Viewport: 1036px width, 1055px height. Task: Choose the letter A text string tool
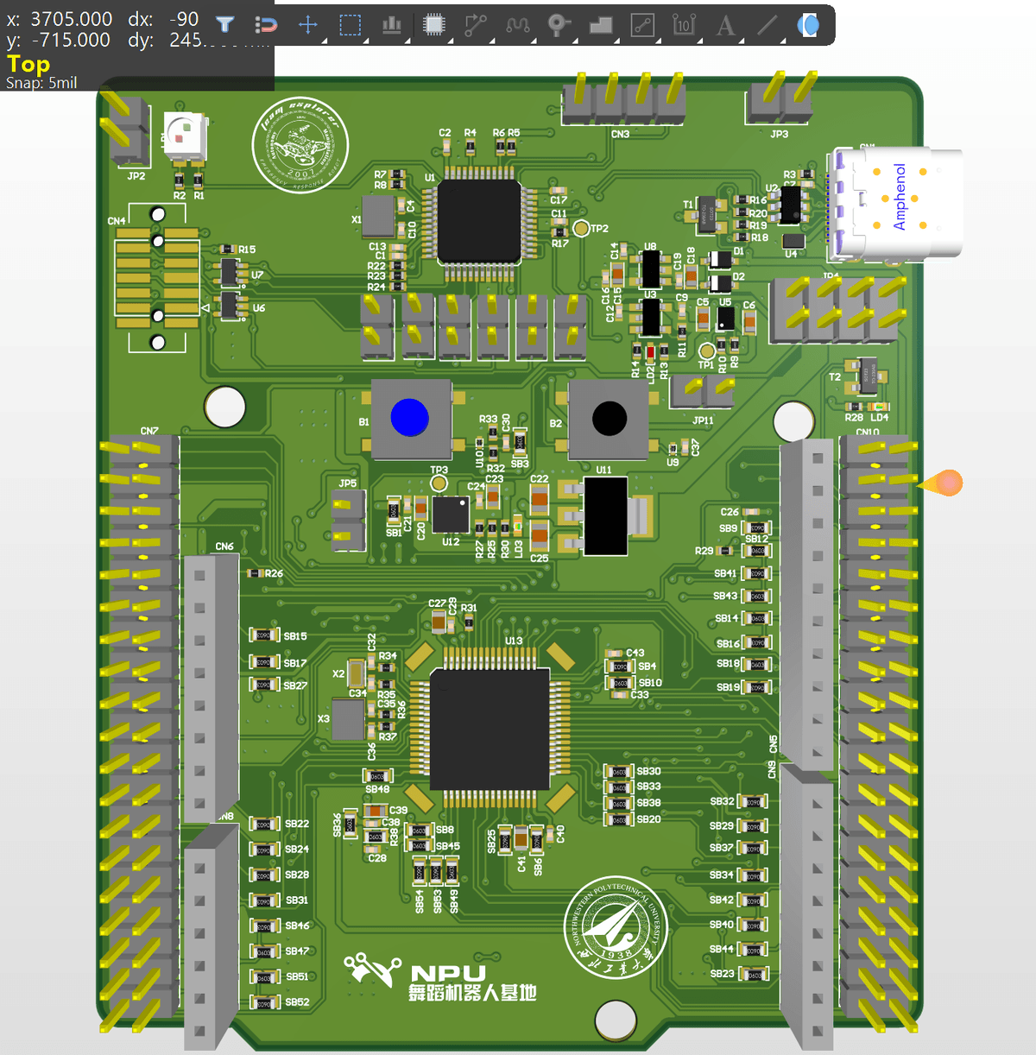[725, 25]
